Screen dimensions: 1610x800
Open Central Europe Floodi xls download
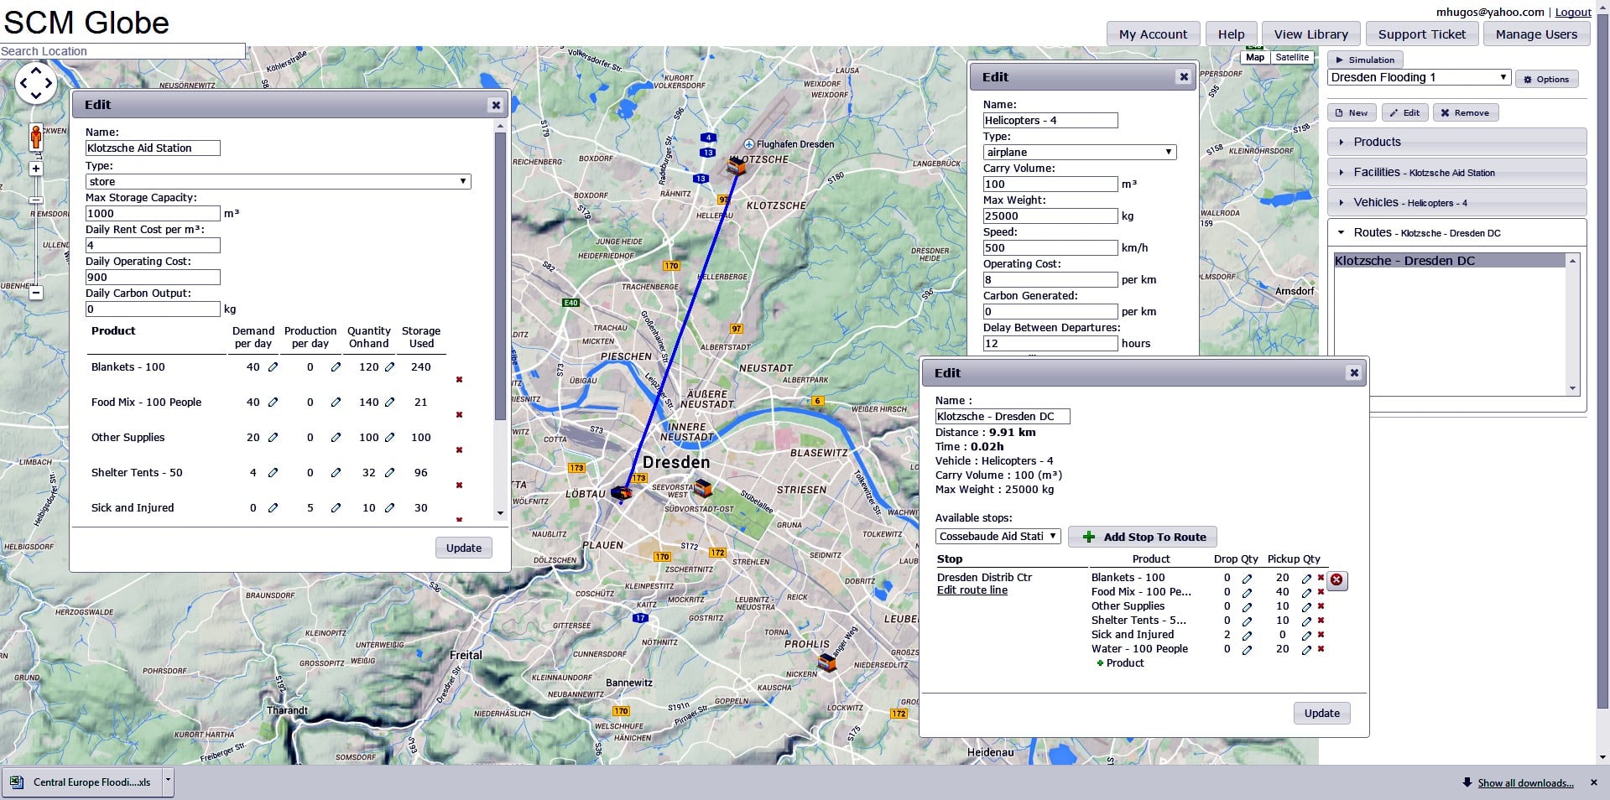(x=81, y=782)
